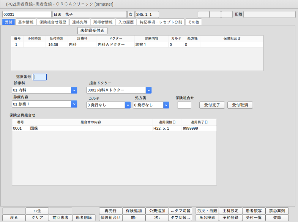Expand the カルテ issue dropdown
The image size is (298, 222).
(x=127, y=105)
